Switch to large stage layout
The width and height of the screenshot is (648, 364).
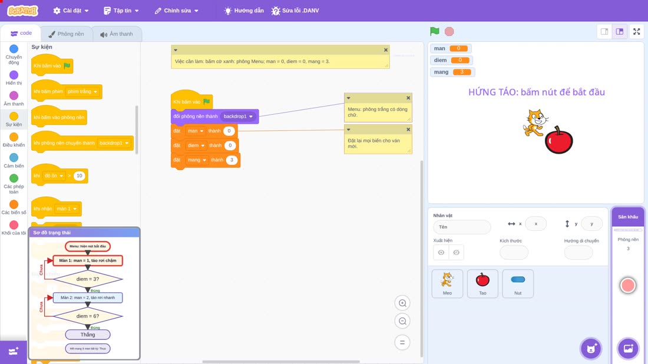620,31
